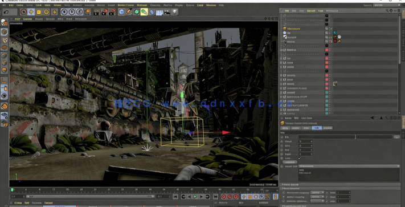Switch the coordinate system icon

[87, 12]
